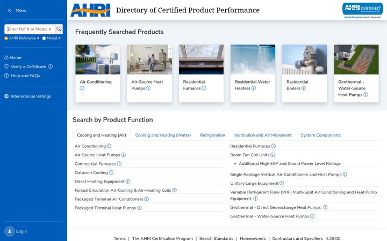Click info icon next to Datacom Cooling

coord(111,172)
